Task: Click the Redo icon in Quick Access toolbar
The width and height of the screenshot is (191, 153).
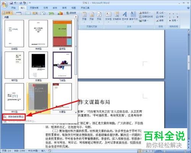Action: pos(21,3)
